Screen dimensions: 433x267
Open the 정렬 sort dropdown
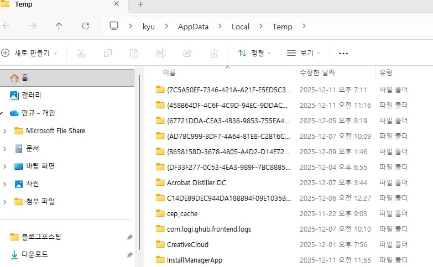click(x=254, y=53)
